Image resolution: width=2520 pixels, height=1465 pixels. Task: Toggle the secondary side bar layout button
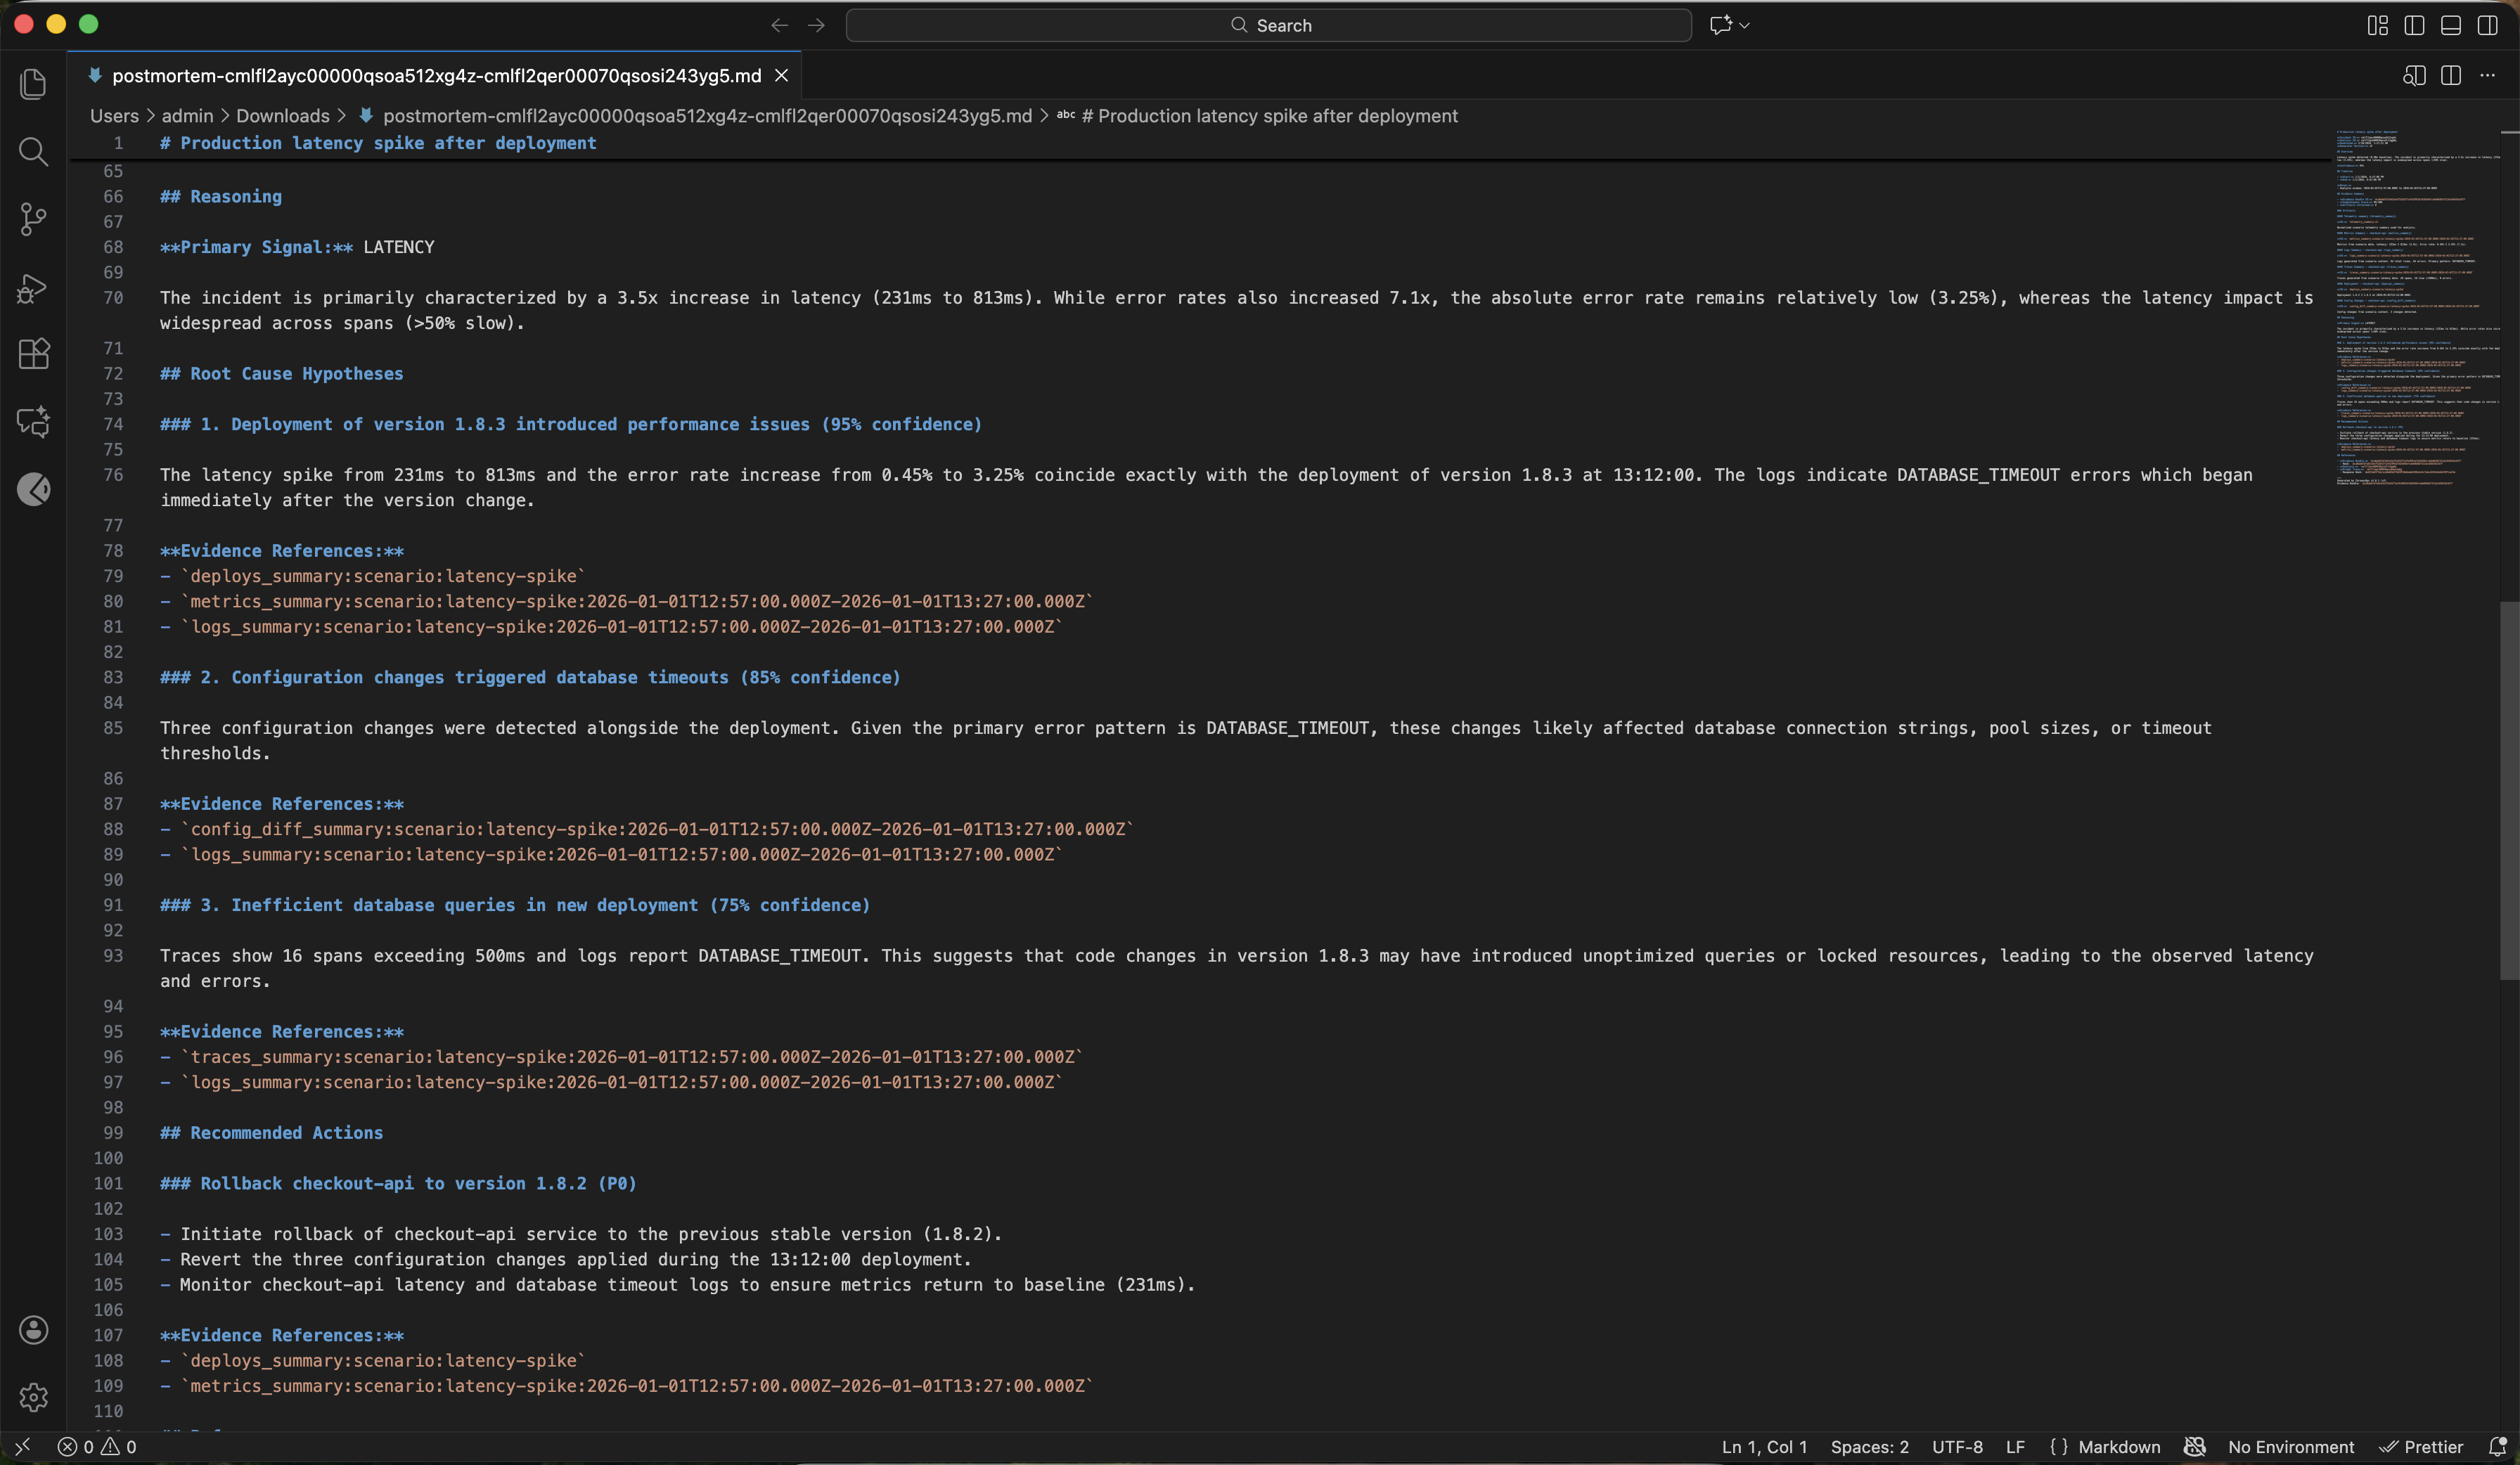tap(2487, 25)
